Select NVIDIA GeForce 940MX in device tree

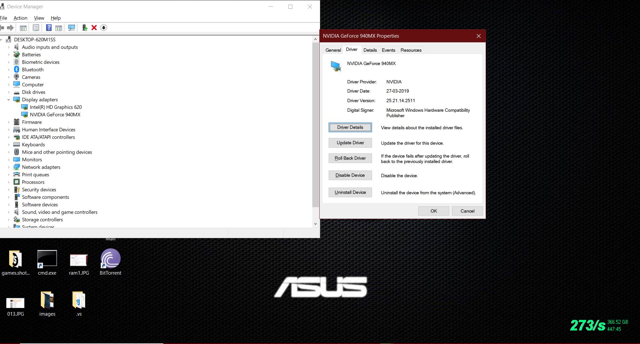(55, 115)
